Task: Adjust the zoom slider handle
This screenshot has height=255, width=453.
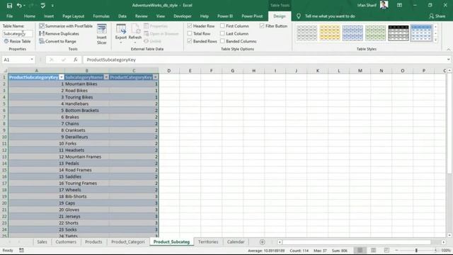Action: (416, 250)
